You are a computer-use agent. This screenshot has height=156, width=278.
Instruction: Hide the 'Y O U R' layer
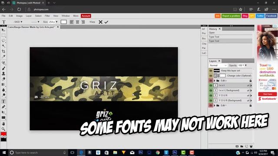pyautogui.click(x=211, y=95)
